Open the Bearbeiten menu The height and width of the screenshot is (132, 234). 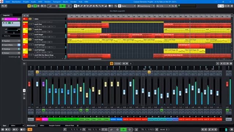click(x=16, y=2)
